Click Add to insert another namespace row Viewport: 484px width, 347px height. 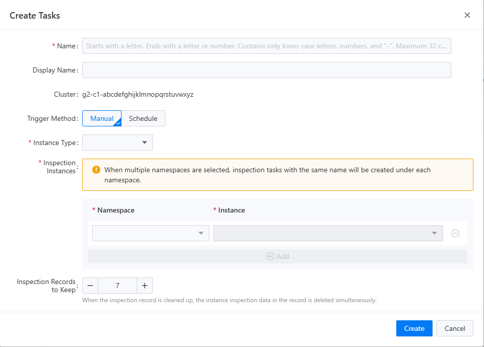click(x=277, y=256)
